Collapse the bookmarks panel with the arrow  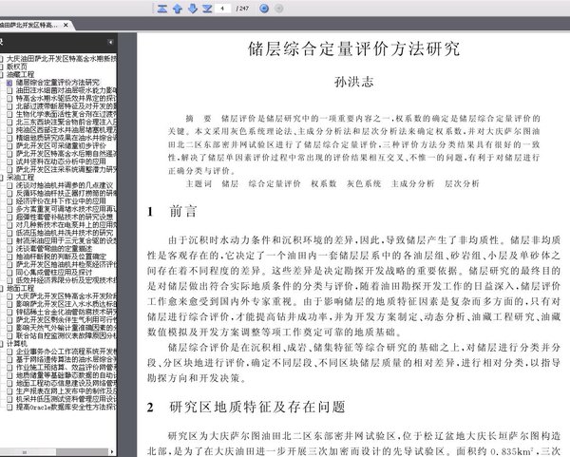point(110,42)
